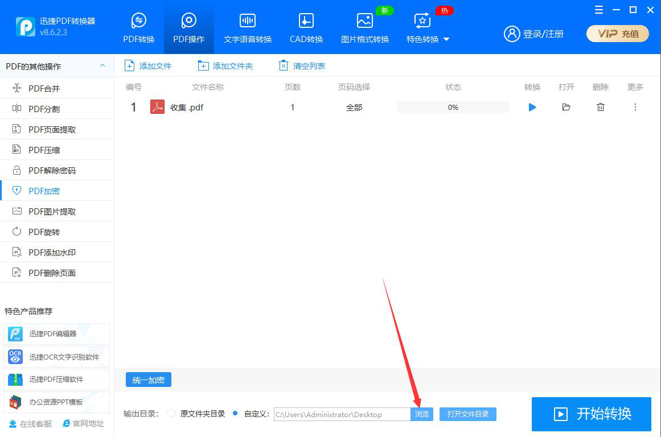This screenshot has height=437, width=661.
Task: Click 在线客服 support link
Action: click(x=30, y=423)
